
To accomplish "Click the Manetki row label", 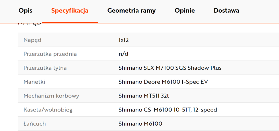I will point(34,82).
